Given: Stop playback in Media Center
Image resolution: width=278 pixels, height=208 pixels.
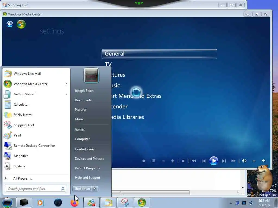Looking at the screenshot, I should [183, 161].
